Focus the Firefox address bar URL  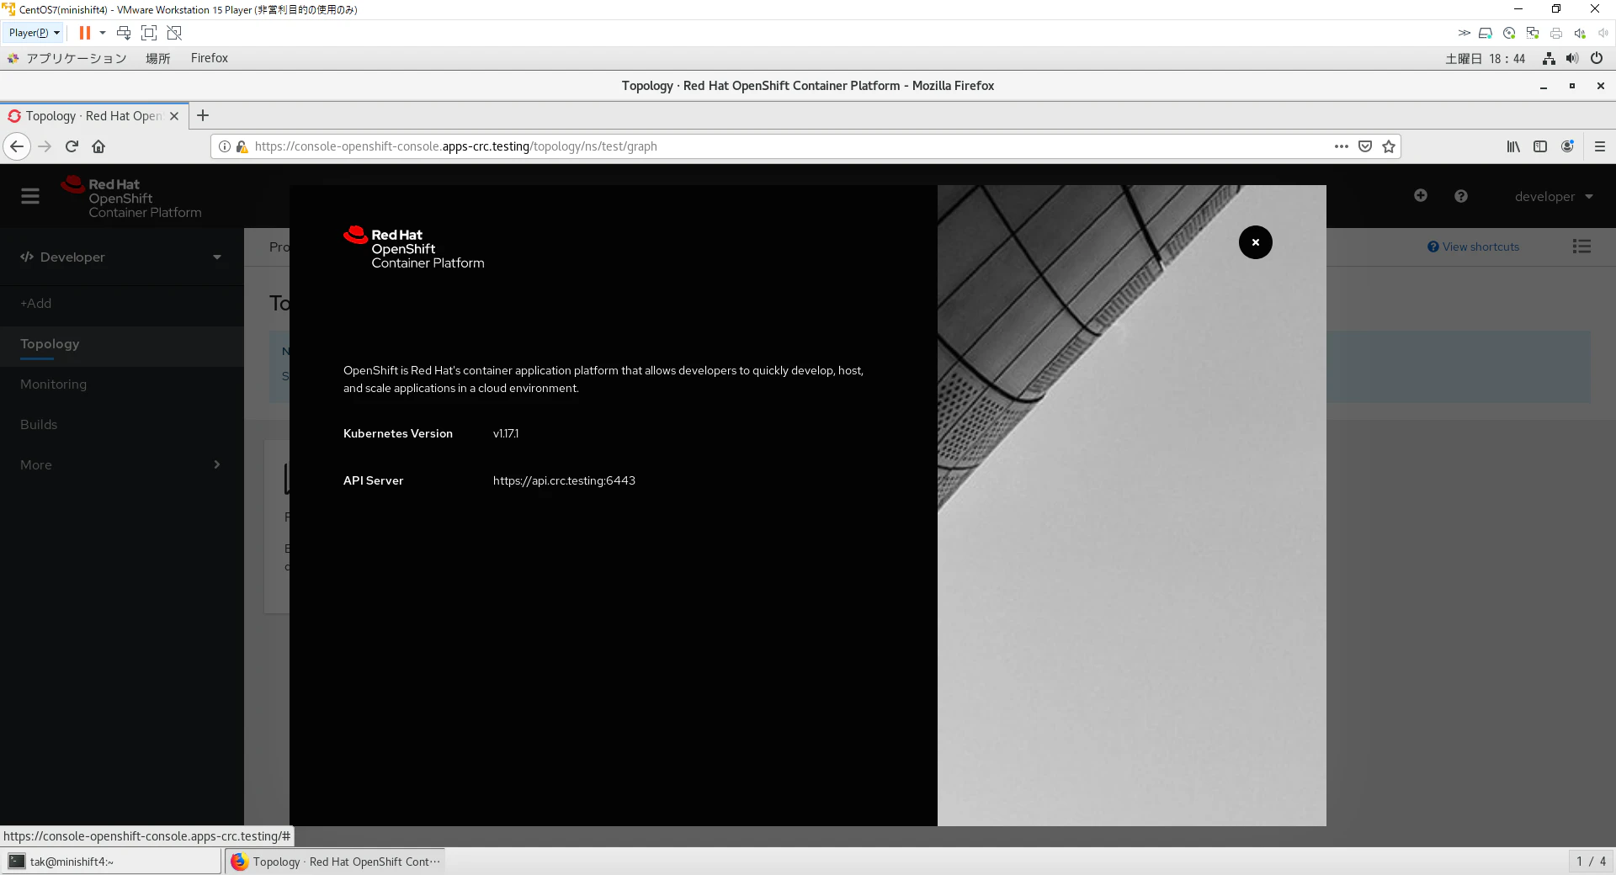(455, 146)
